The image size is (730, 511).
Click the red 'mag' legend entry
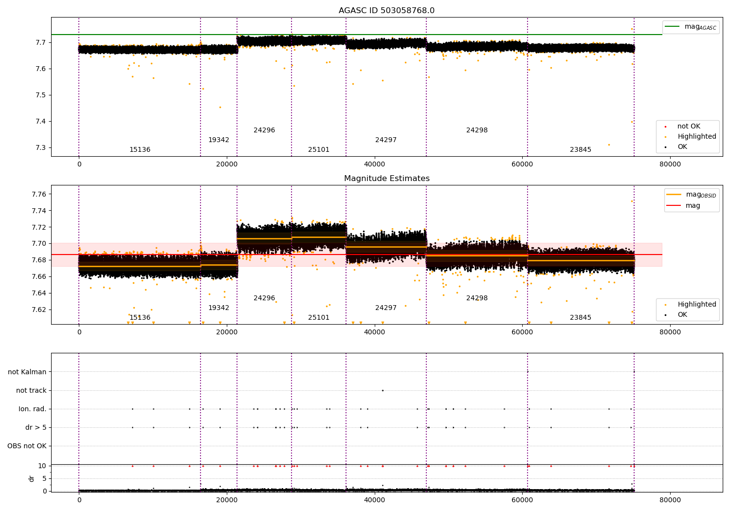683,205
